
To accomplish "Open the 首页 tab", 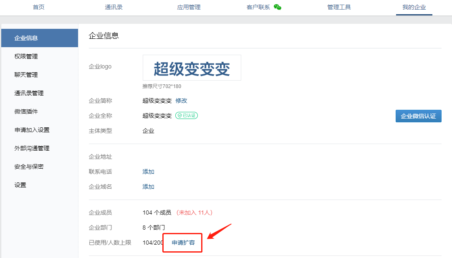I will pos(39,7).
